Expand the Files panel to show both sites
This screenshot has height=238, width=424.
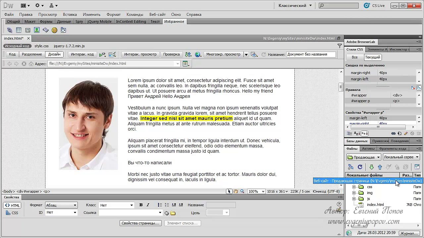click(417, 167)
